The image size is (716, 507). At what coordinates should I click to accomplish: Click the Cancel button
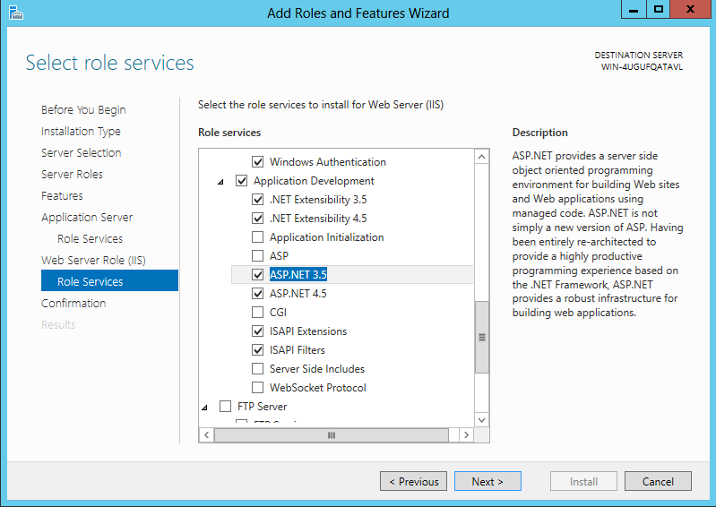[x=658, y=481]
